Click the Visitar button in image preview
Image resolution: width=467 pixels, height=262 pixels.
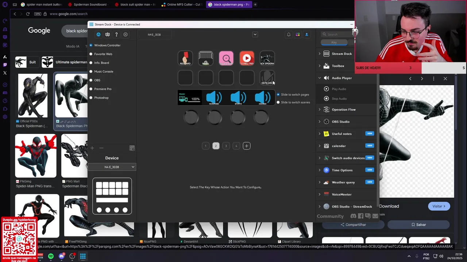[x=439, y=206]
